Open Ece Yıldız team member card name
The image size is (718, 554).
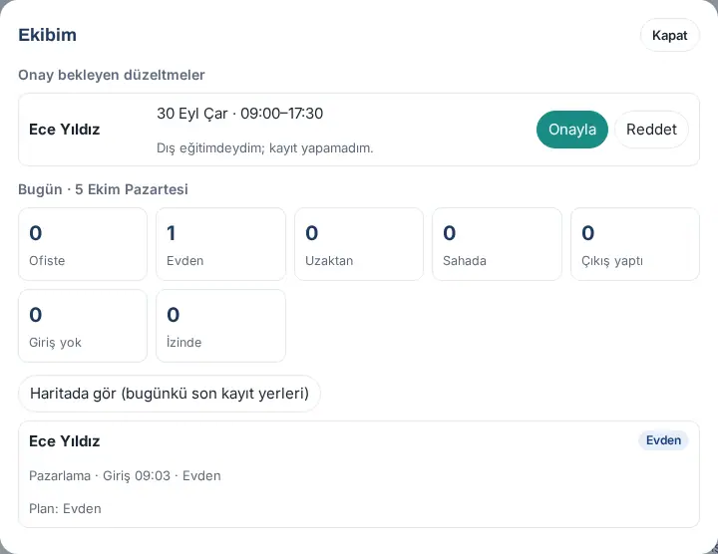click(x=64, y=441)
